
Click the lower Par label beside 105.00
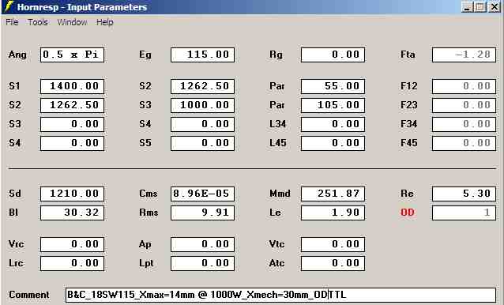coord(277,105)
